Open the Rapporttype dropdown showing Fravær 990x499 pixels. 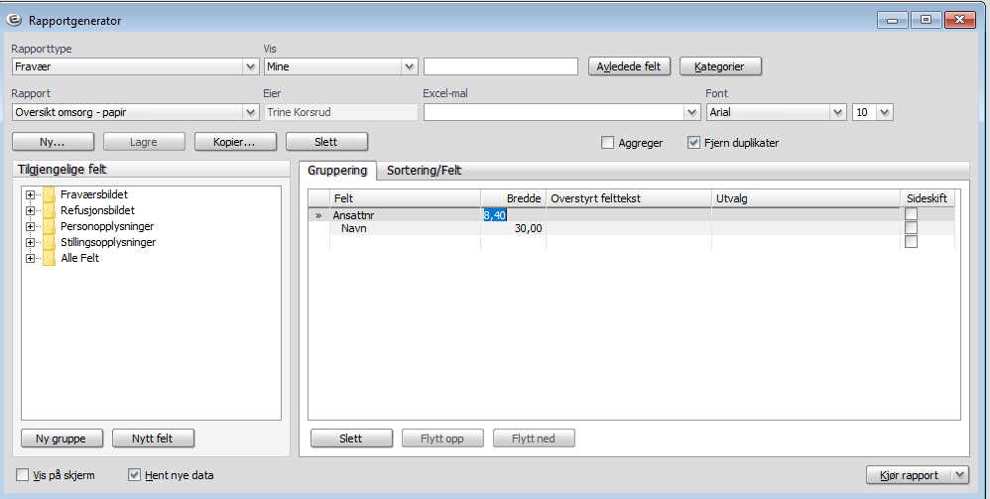[x=251, y=66]
